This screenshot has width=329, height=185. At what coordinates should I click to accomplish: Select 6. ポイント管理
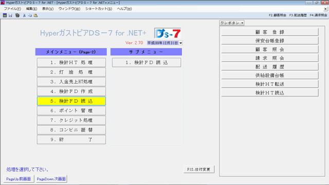coord(71,111)
